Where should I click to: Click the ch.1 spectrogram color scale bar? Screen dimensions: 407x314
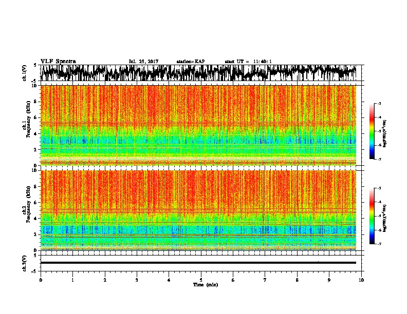coord(372,131)
